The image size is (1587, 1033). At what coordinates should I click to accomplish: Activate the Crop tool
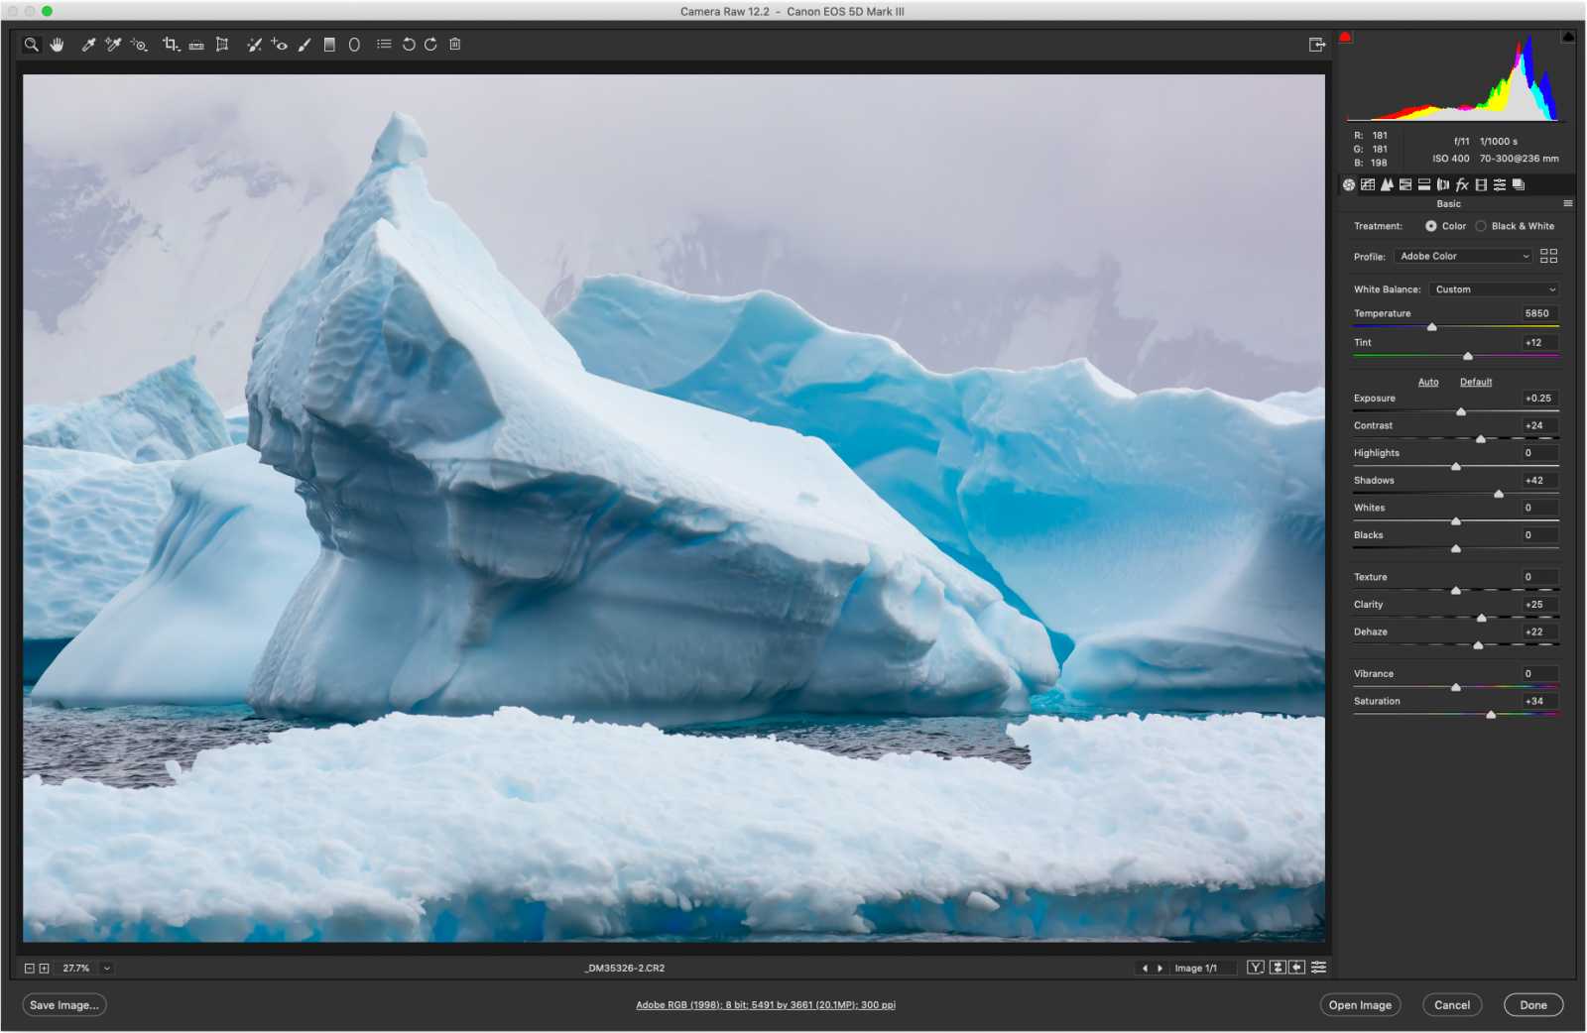pyautogui.click(x=171, y=45)
